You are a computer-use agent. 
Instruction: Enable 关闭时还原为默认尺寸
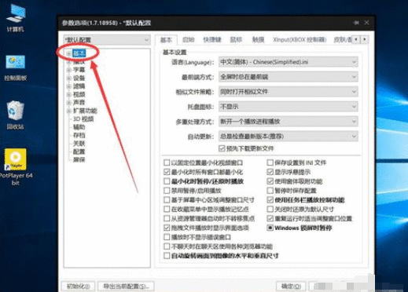tap(270, 209)
